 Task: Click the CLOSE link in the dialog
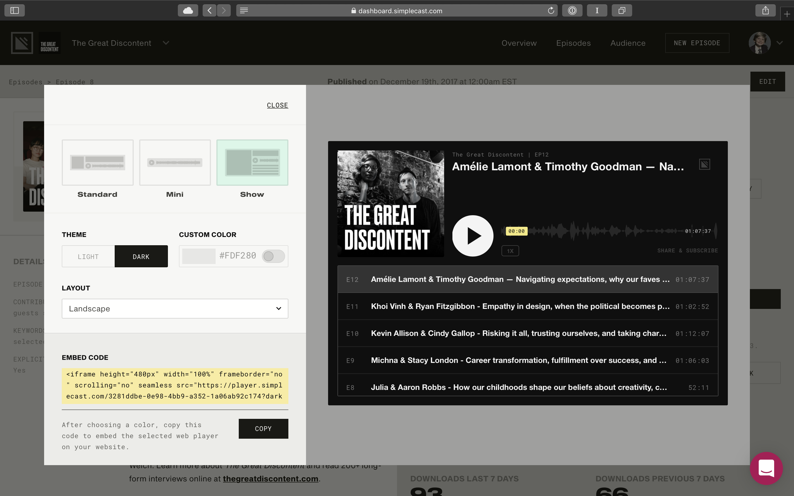(277, 105)
